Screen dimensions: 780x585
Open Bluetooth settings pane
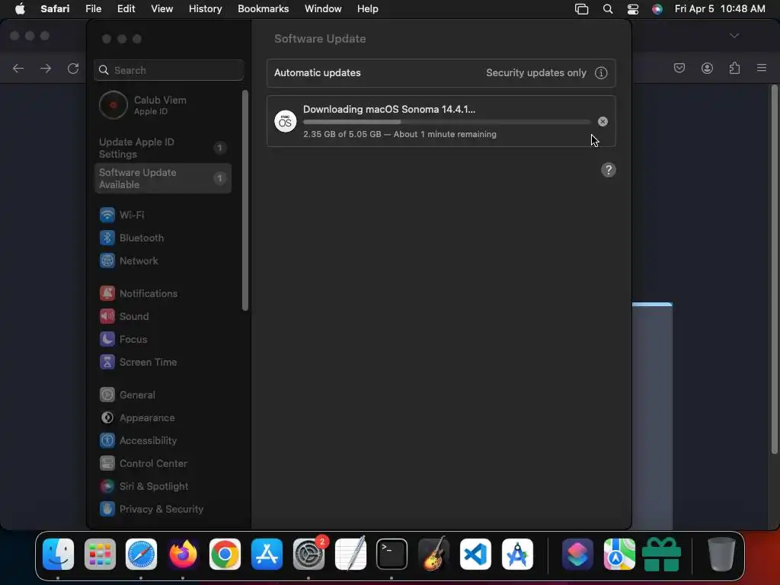tap(163, 238)
